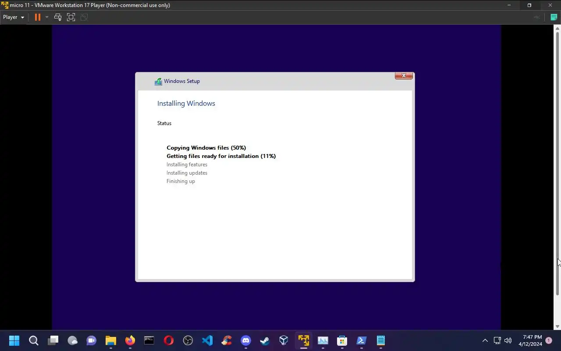Restore down the VMware Player window

click(x=529, y=5)
